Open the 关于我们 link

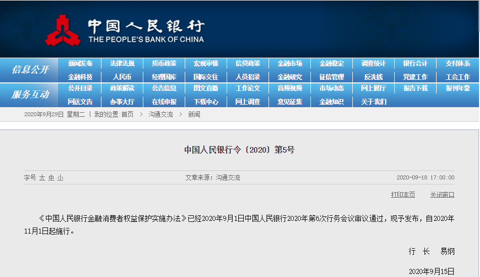(374, 102)
